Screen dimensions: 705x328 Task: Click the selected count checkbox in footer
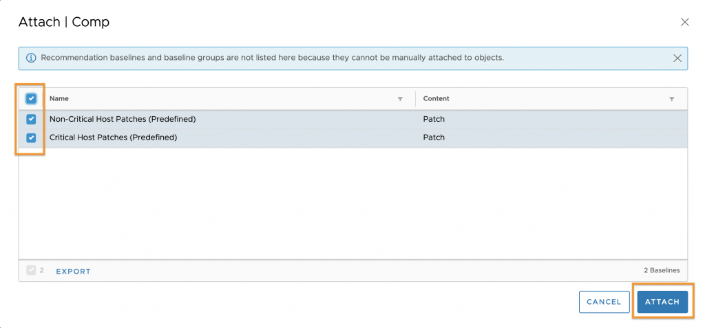click(x=31, y=270)
